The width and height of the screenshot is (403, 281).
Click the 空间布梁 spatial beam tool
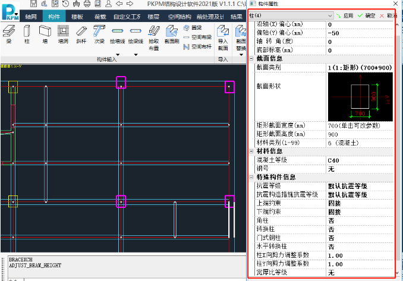point(197,37)
